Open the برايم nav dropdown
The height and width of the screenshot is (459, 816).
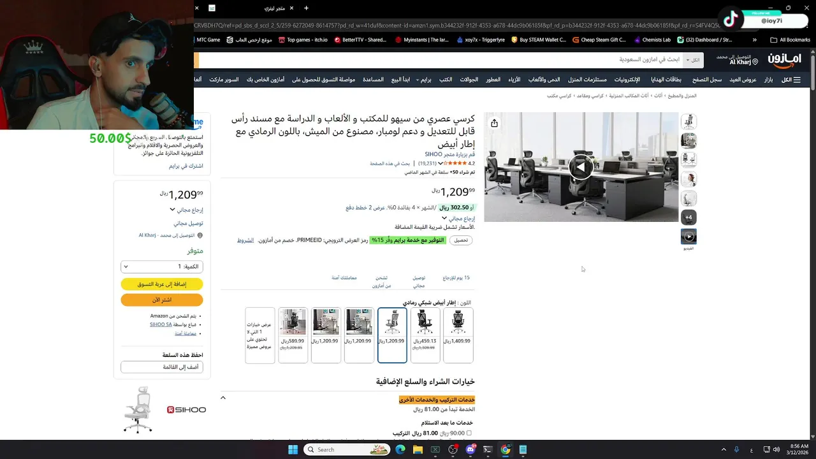click(x=424, y=80)
